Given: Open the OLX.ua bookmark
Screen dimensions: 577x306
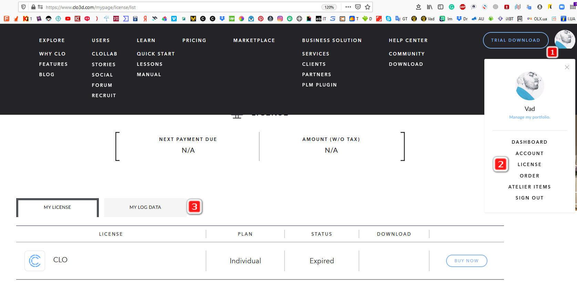Looking at the screenshot, I should tap(537, 19).
